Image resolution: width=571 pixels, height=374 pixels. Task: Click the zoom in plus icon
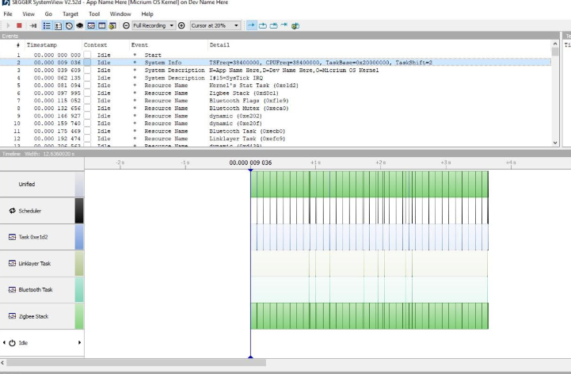point(183,25)
